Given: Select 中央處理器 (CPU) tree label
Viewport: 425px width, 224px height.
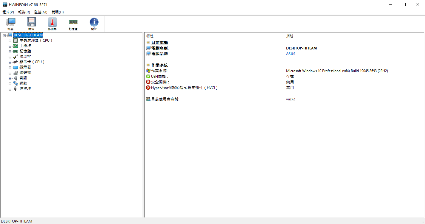Looking at the screenshot, I should click(x=36, y=41).
